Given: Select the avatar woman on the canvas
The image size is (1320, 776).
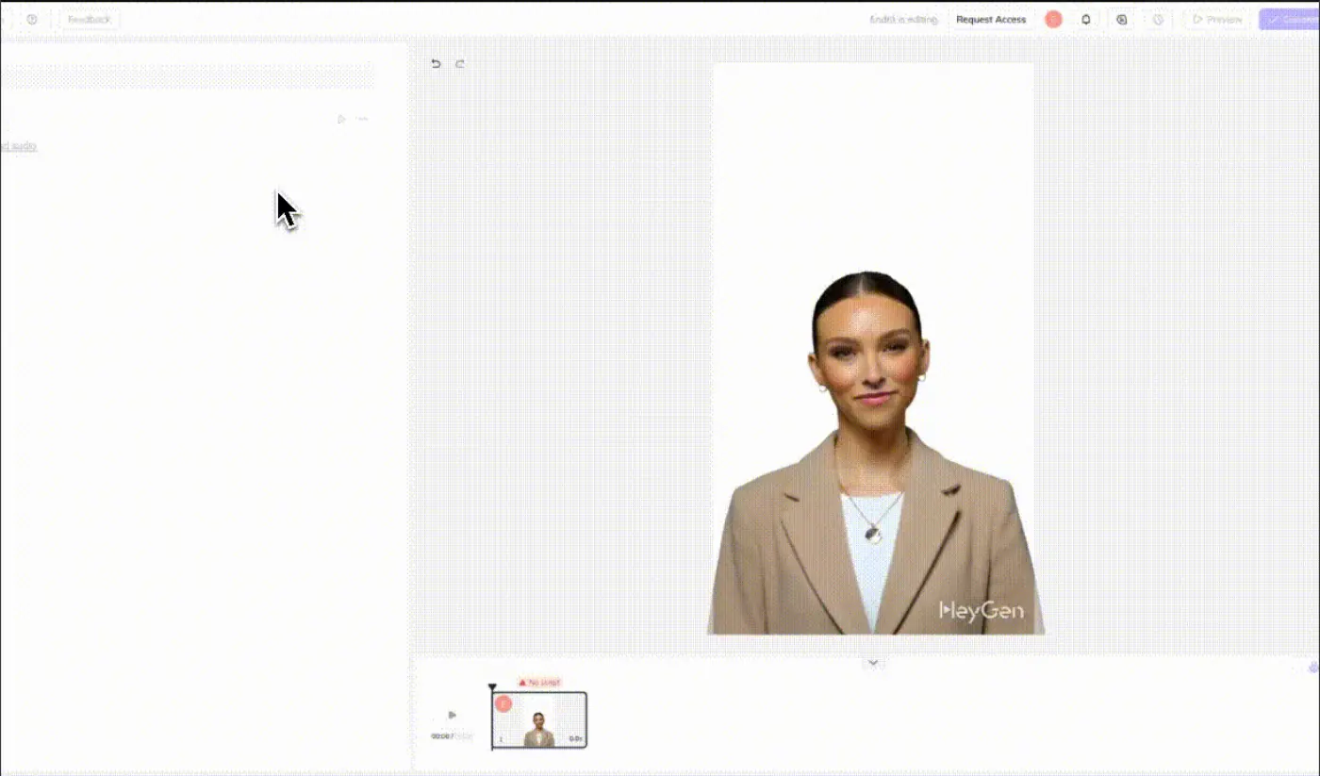Looking at the screenshot, I should coord(874,453).
